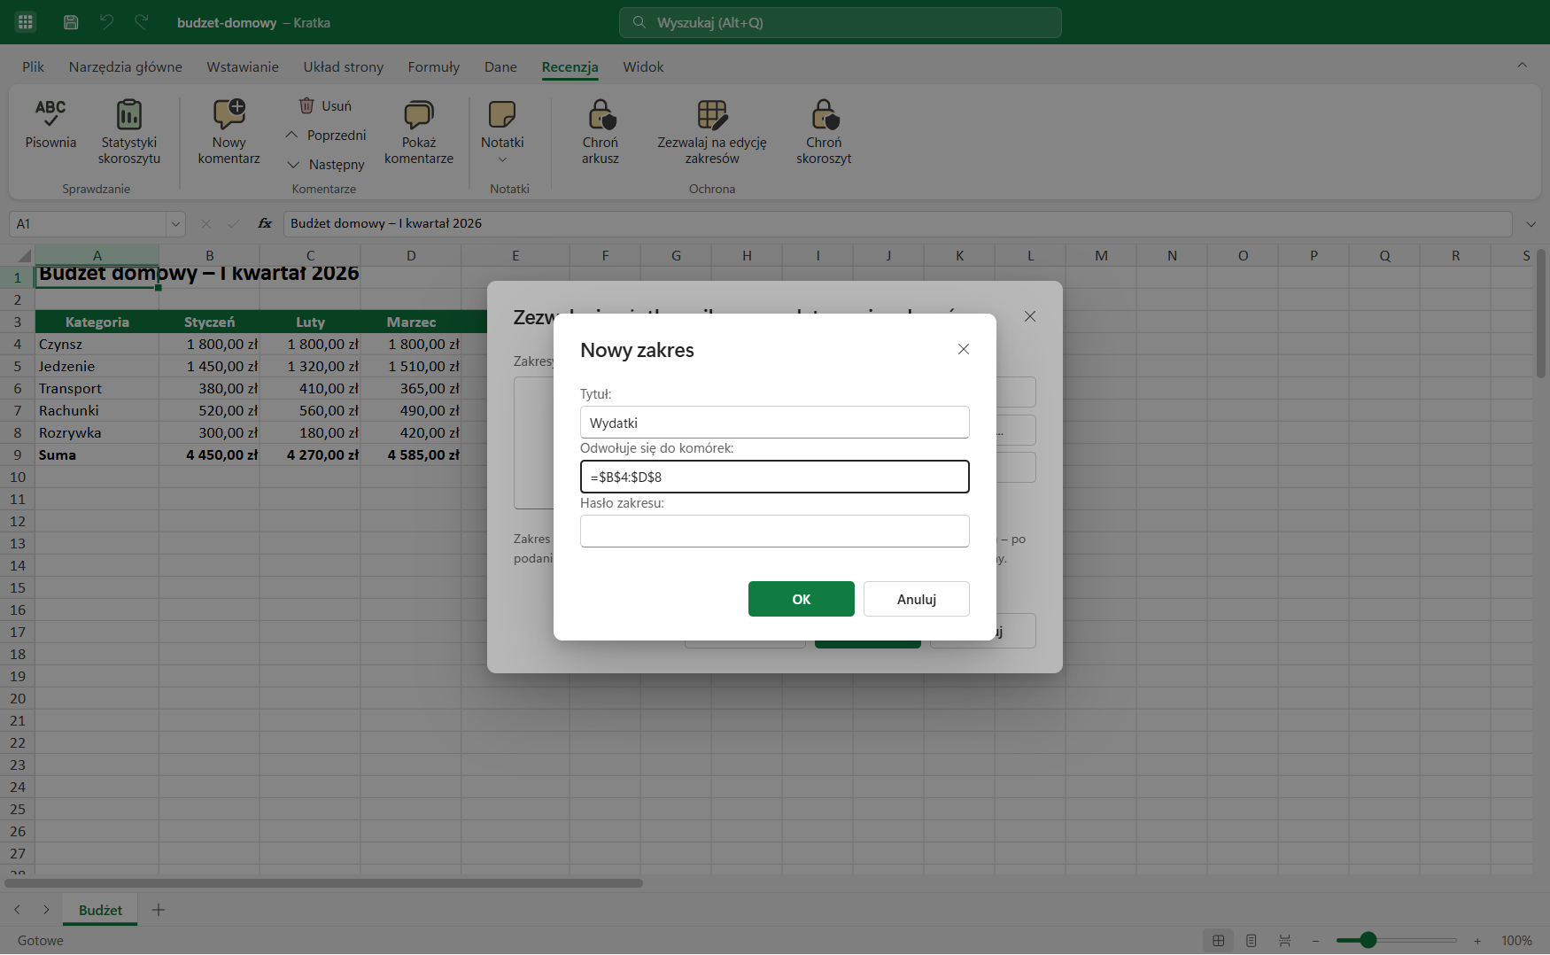Collapse the ribbon with chevron
Image resolution: width=1550 pixels, height=955 pixels.
pos(1522,65)
